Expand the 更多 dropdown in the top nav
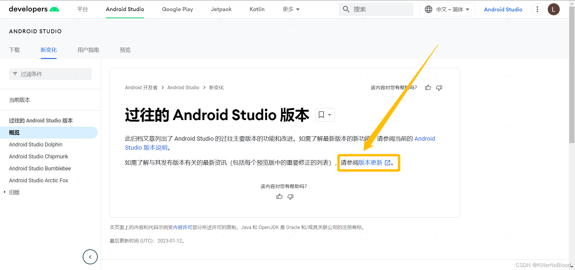 291,9
